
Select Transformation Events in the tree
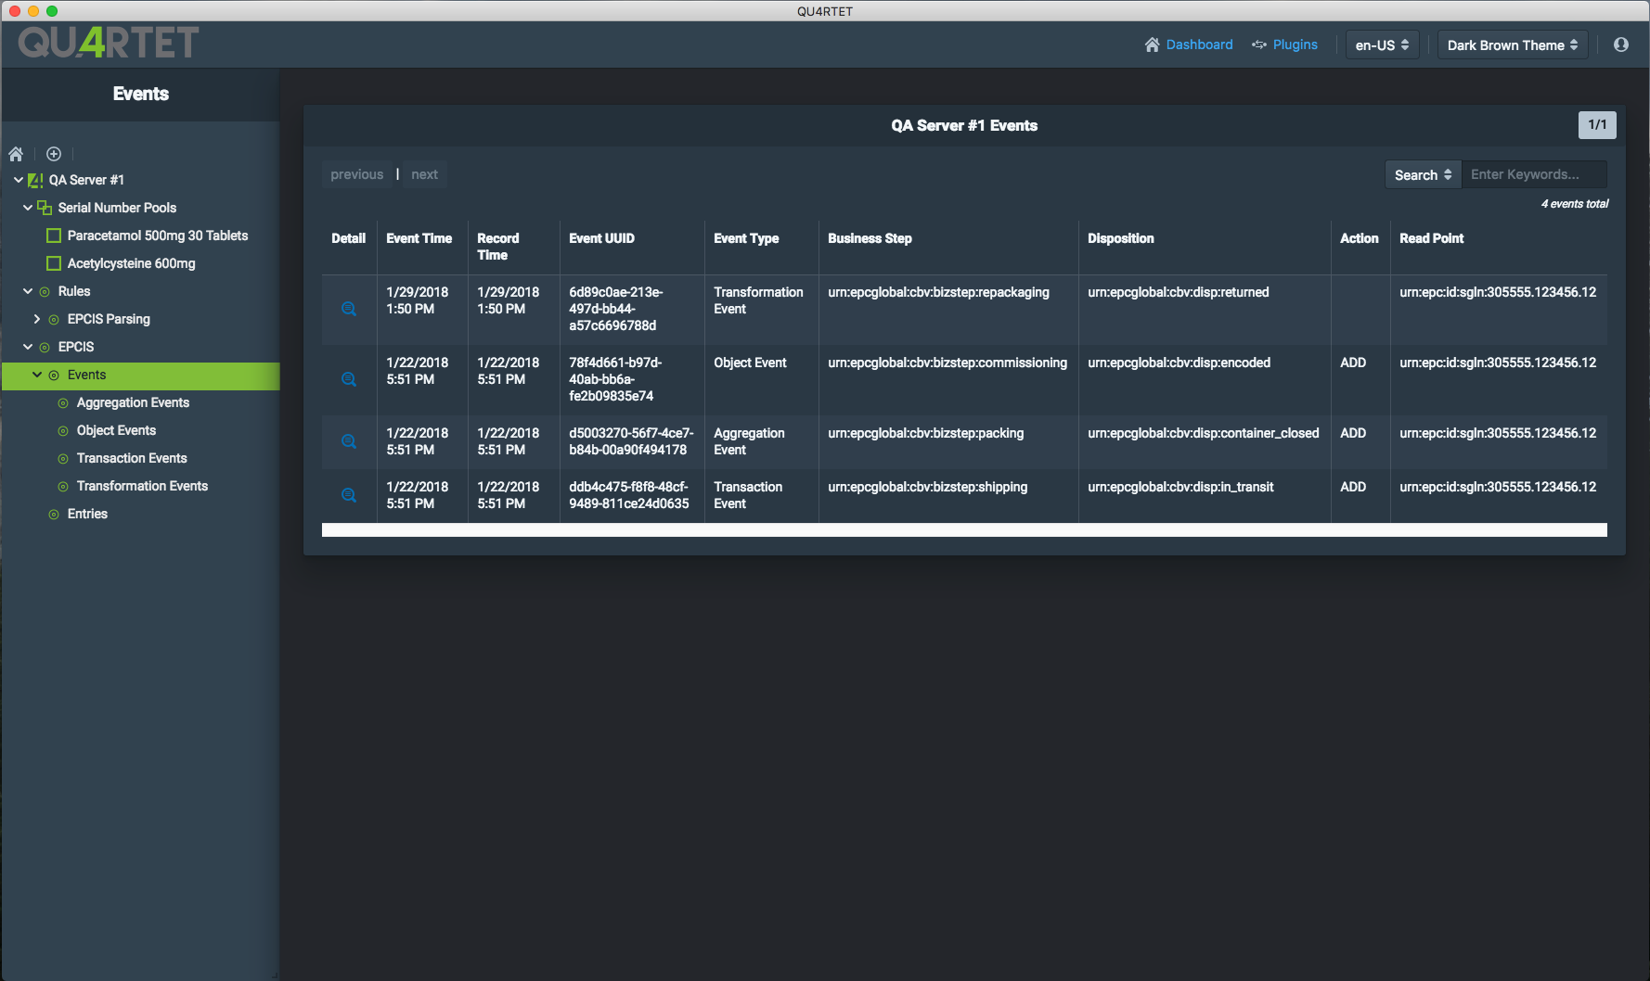pyautogui.click(x=142, y=486)
